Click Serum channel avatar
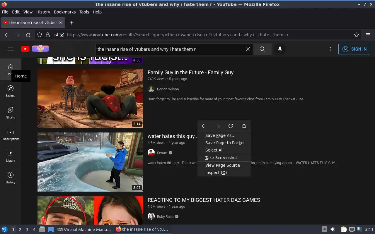 151,153
